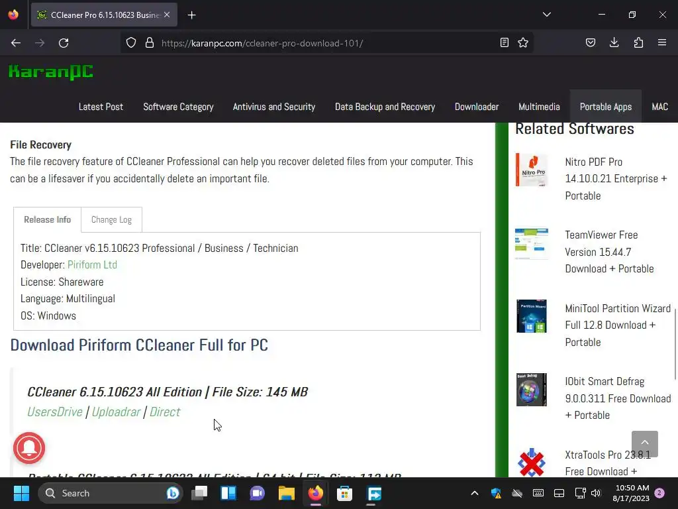Open the tracking protection shield icon

pos(131,43)
